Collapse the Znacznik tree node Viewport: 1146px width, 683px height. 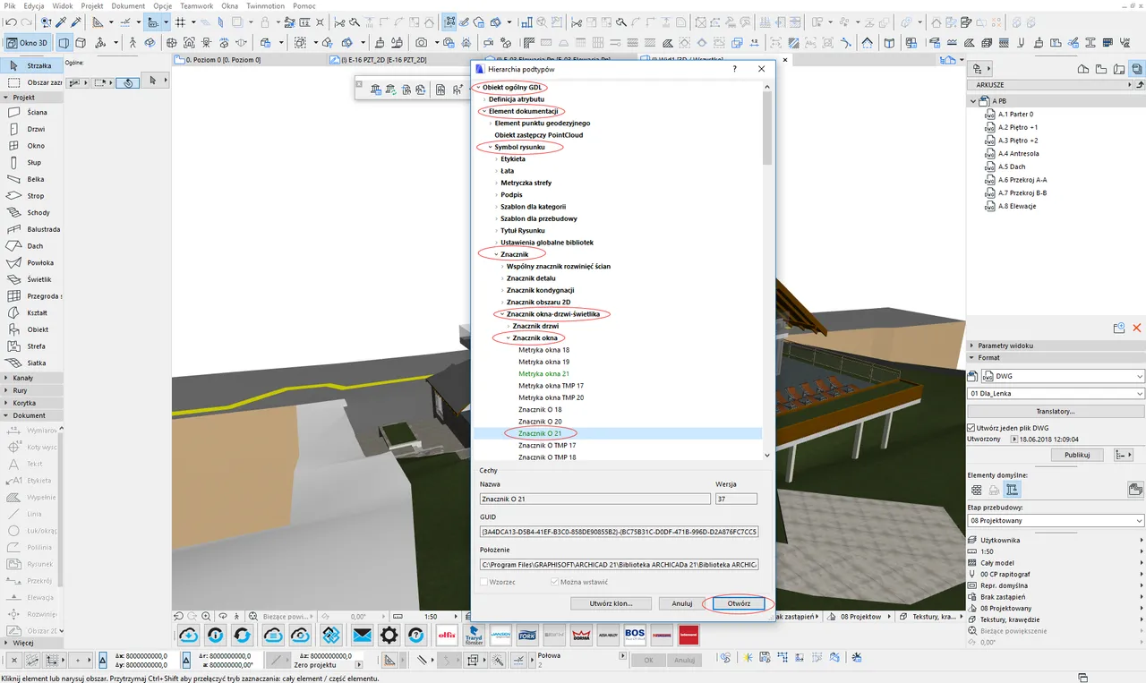point(497,254)
